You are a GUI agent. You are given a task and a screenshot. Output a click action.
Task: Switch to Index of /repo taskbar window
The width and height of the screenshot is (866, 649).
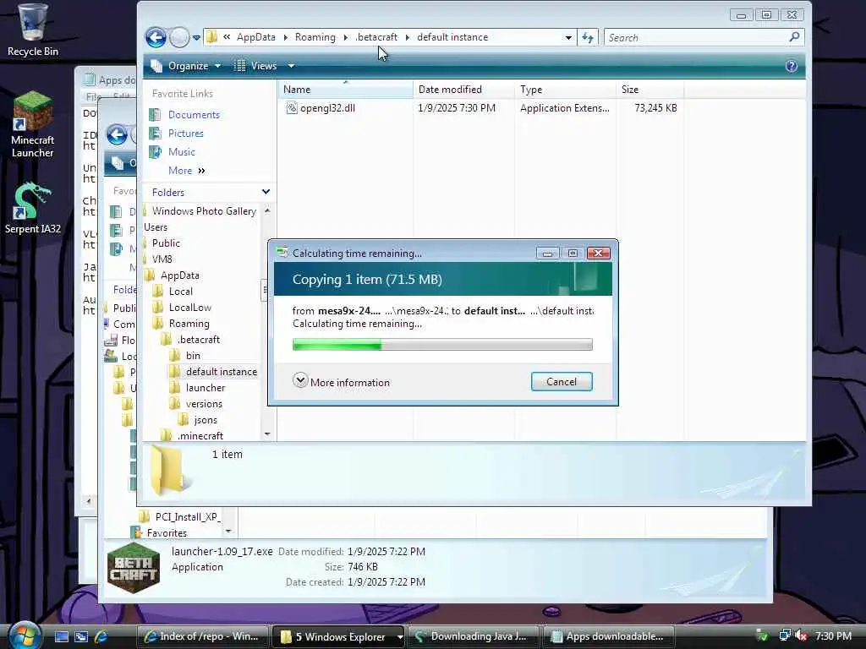(202, 637)
